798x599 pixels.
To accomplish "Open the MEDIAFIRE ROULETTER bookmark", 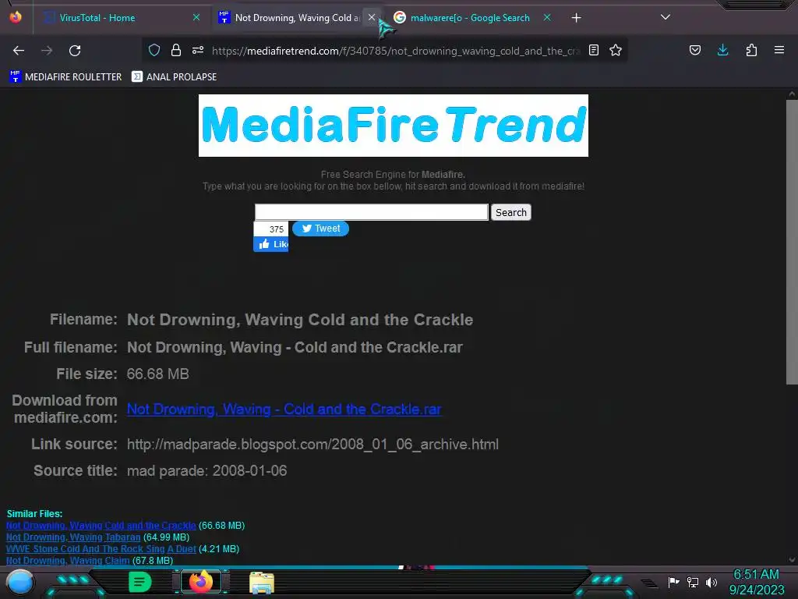I will tap(65, 77).
